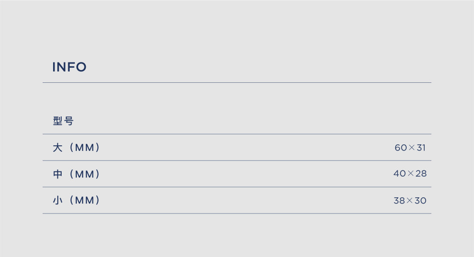
Task: Click the 中（MM）row label
Action: pyautogui.click(x=76, y=174)
